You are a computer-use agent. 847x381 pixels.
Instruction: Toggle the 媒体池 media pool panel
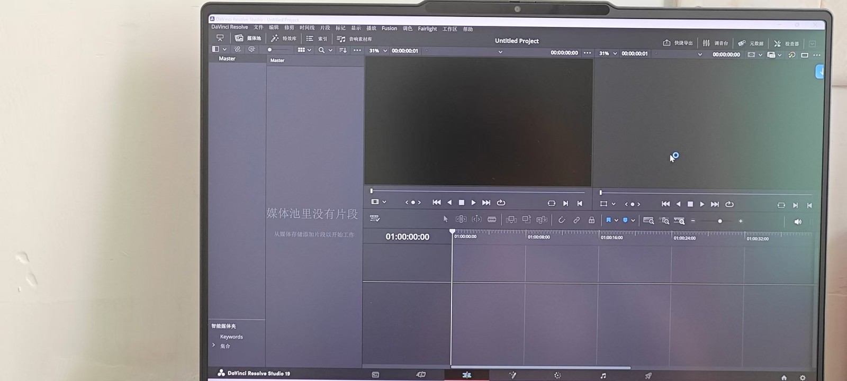(248, 38)
